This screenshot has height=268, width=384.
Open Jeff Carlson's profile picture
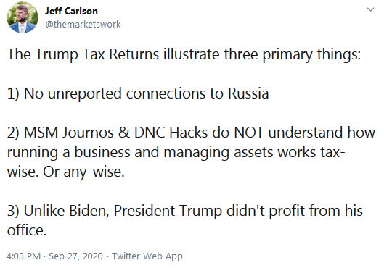click(23, 17)
